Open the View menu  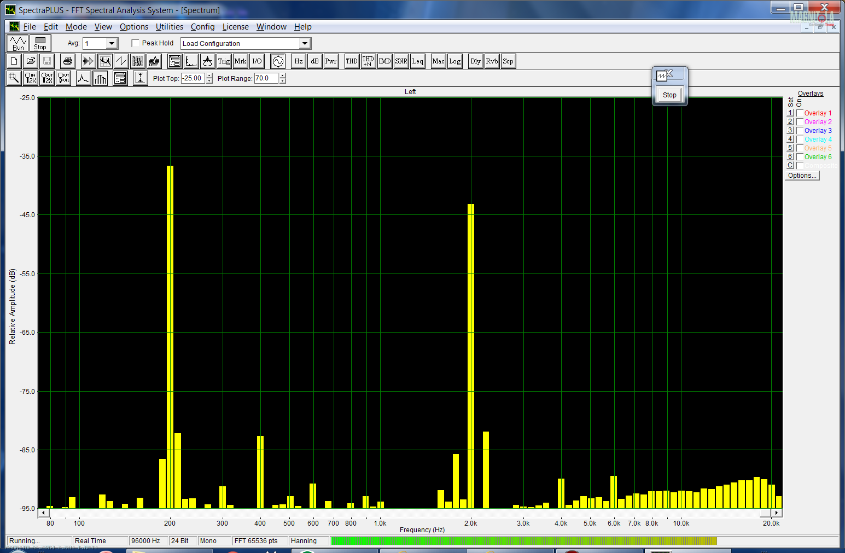point(103,27)
